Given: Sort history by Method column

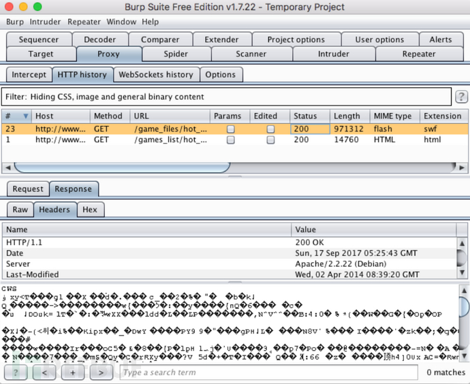Looking at the screenshot, I should [110, 116].
